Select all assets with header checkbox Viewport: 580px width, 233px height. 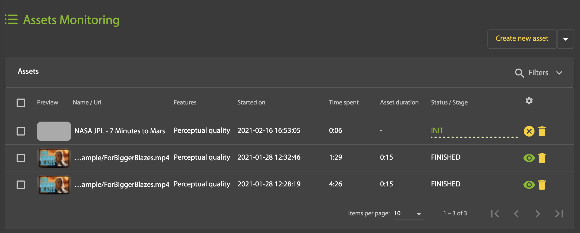pos(21,103)
